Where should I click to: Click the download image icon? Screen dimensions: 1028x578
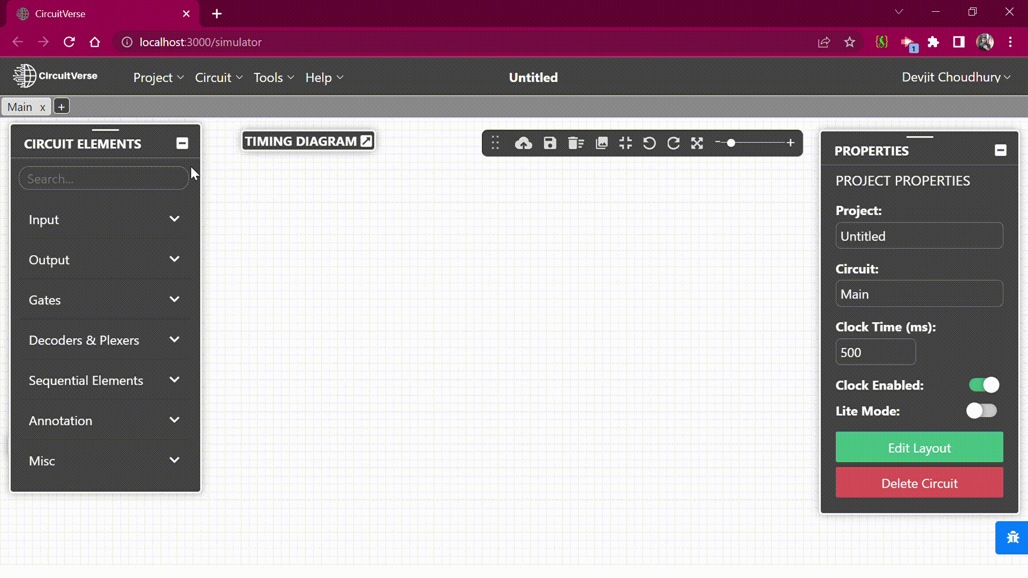(602, 143)
